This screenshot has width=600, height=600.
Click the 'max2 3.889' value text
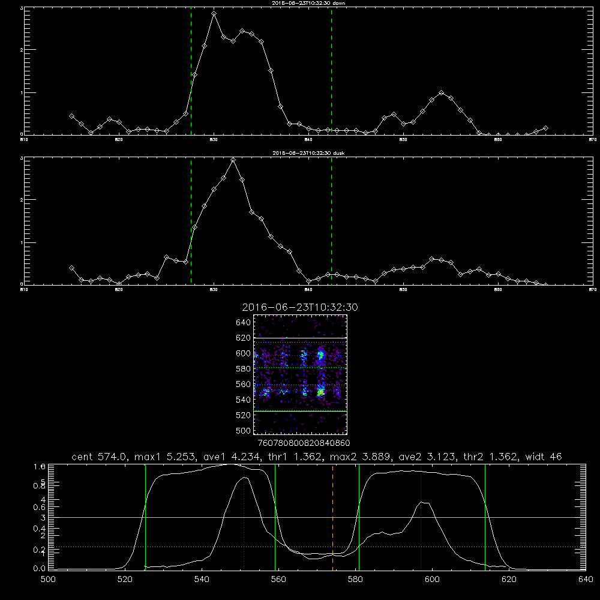[x=361, y=457]
